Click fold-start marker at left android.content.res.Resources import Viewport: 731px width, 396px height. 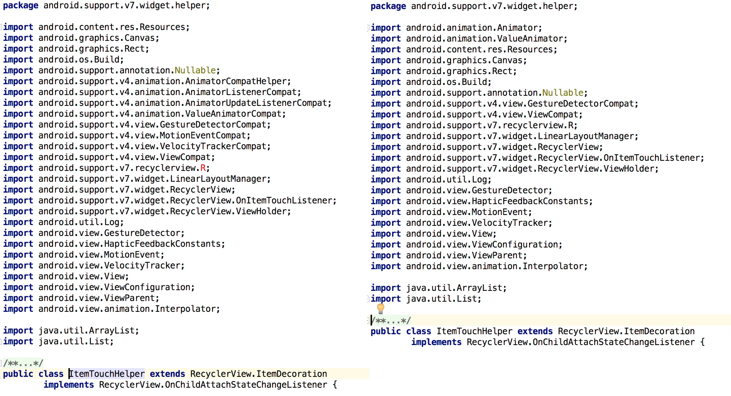1,27
